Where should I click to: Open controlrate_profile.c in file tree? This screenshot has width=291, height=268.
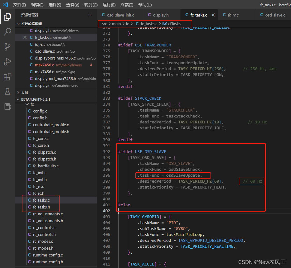[56, 125]
